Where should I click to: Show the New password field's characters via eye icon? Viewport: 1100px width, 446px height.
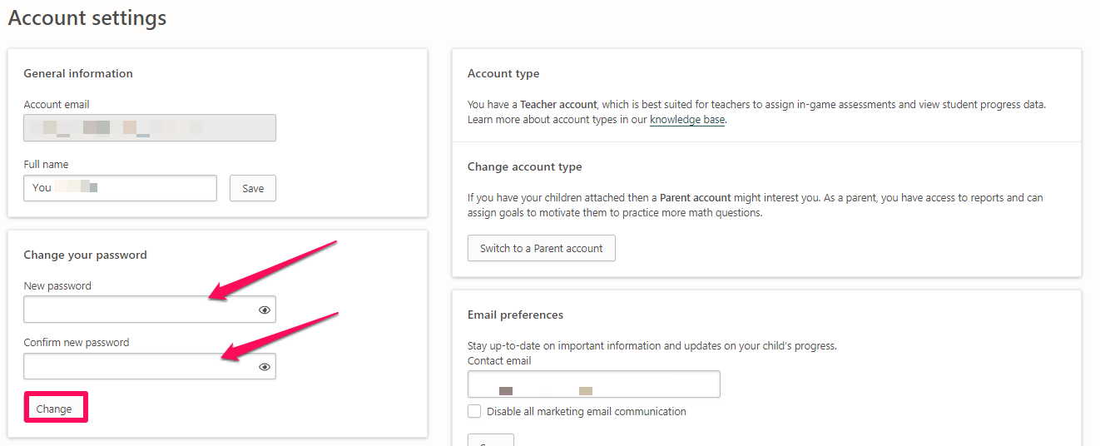[x=265, y=310]
